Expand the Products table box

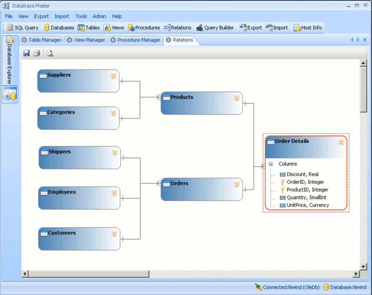(237, 98)
